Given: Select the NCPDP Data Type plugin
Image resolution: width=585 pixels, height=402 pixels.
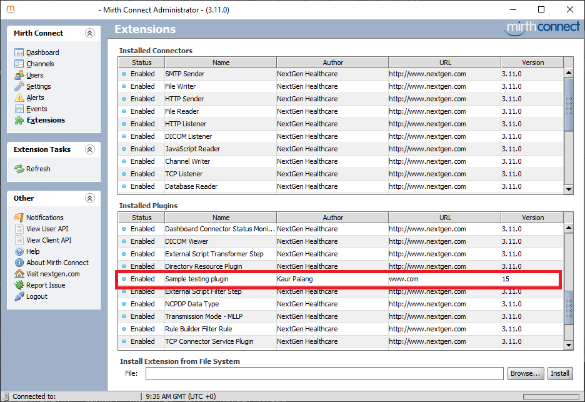Looking at the screenshot, I should pyautogui.click(x=341, y=304).
